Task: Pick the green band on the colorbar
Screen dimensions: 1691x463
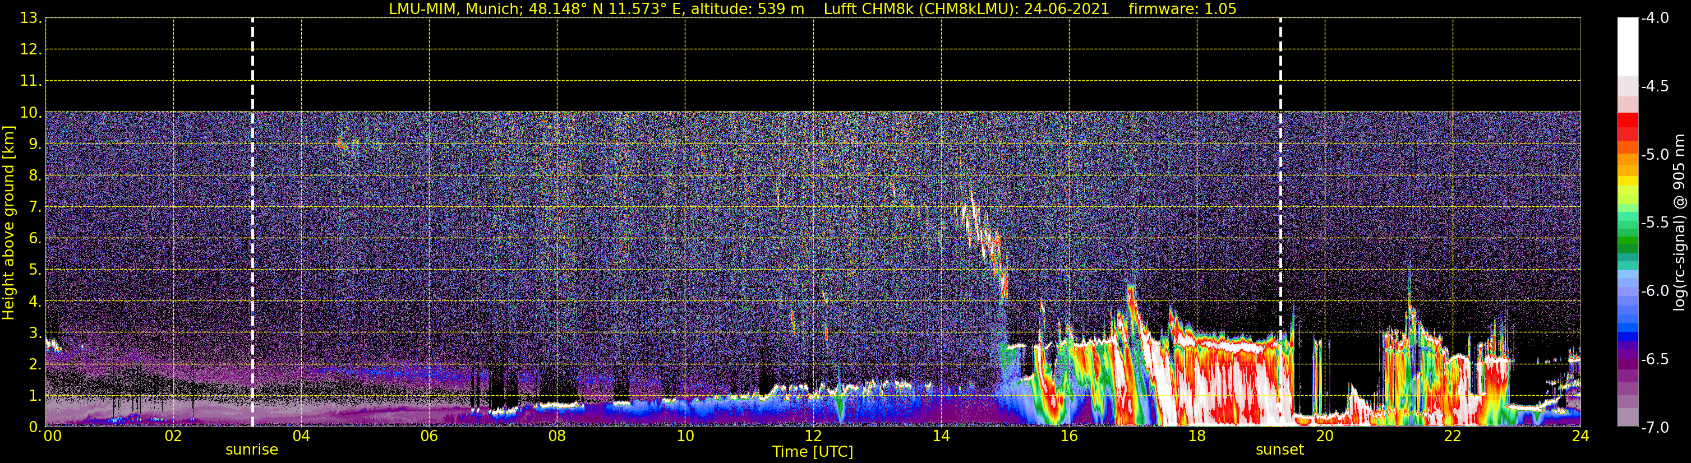Action: [1627, 242]
